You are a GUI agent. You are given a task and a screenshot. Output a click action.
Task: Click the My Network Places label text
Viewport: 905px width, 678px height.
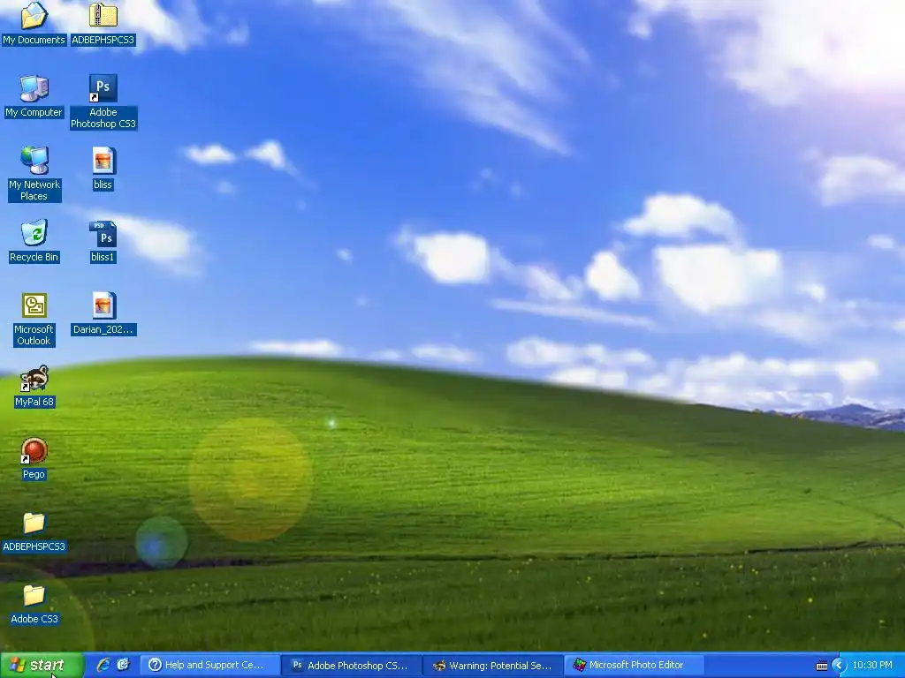(x=34, y=191)
